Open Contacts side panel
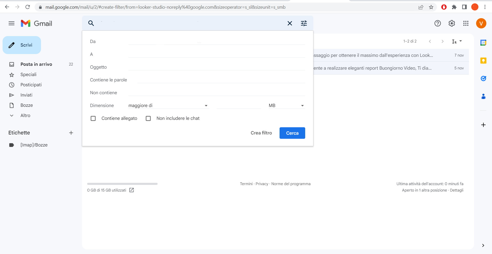 [x=483, y=96]
